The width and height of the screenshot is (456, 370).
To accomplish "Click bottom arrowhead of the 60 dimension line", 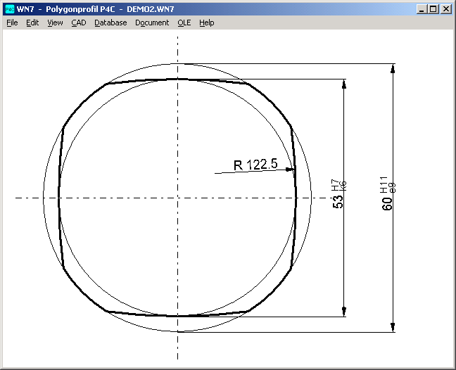I will [393, 326].
